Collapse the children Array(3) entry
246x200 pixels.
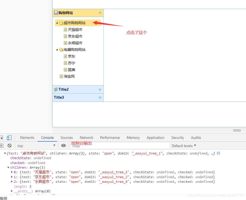(8, 167)
